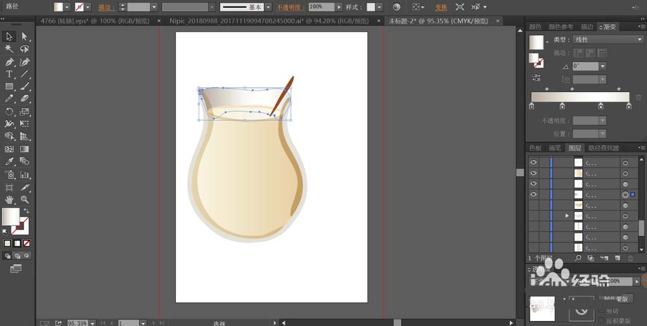Activate the Zoom tool
The image size is (647, 326).
(x=25, y=200)
